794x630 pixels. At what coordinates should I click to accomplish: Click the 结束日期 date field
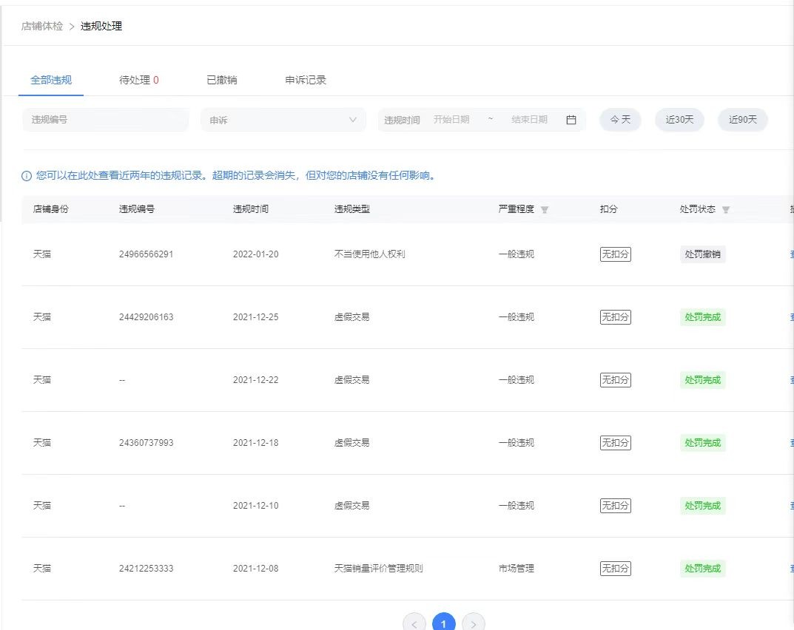pos(529,120)
